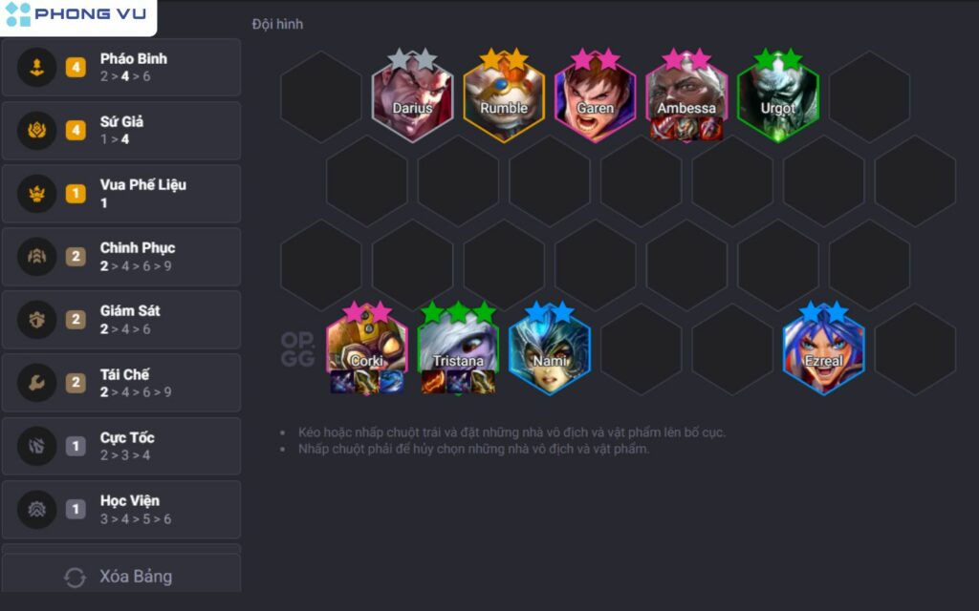
Task: Select the Học Viện trait entry
Action: pos(121,509)
